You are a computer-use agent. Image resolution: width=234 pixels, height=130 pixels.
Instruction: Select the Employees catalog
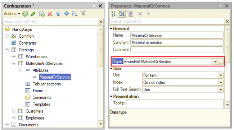pos(35,118)
